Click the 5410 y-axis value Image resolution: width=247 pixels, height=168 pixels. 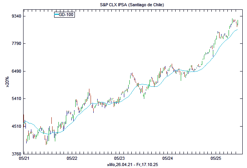15,98
